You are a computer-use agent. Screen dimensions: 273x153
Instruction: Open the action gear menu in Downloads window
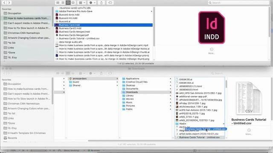click(92, 73)
